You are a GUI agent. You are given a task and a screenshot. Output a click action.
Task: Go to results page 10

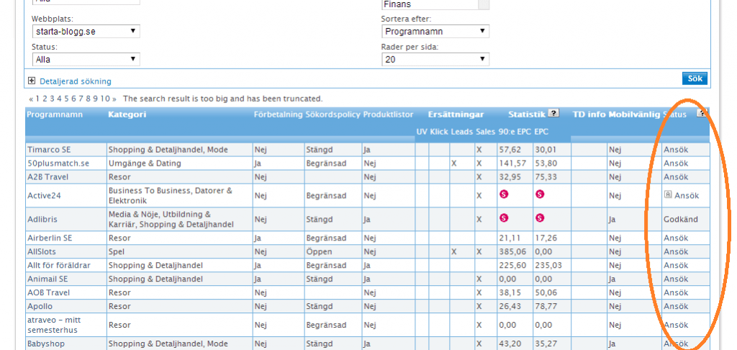pyautogui.click(x=105, y=99)
